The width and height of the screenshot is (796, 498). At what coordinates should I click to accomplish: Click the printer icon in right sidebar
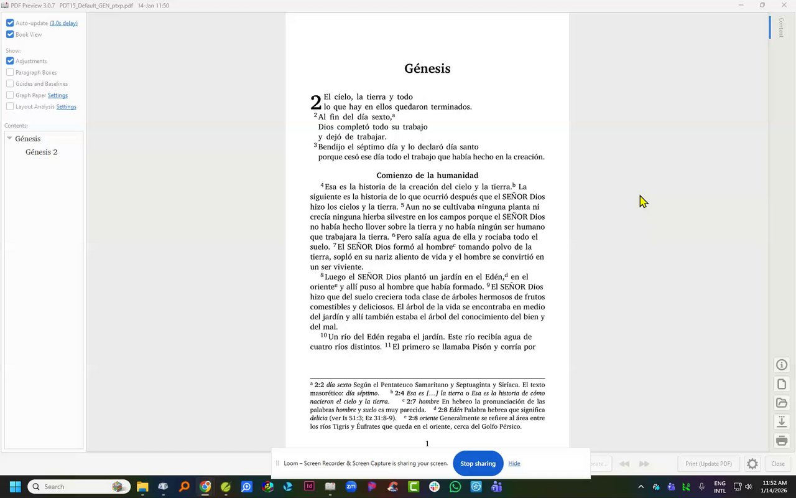782,441
